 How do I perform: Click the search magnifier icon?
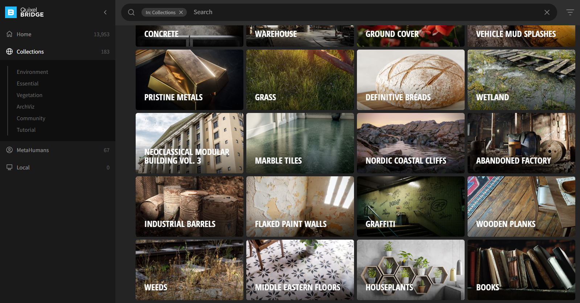click(131, 12)
